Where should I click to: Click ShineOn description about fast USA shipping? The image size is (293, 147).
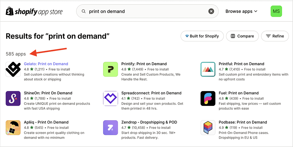[x=57, y=106]
